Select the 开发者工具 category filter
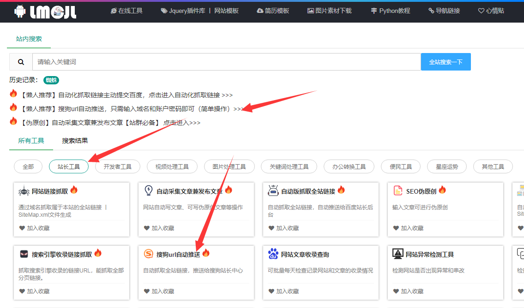The height and width of the screenshot is (308, 524). pos(118,166)
